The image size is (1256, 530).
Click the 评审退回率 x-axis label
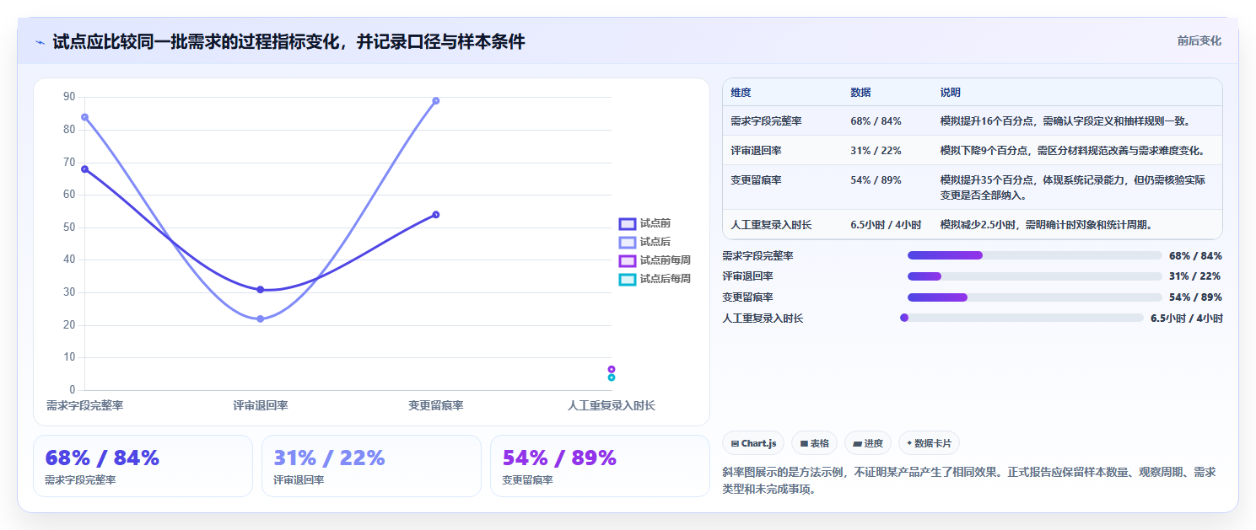[261, 405]
